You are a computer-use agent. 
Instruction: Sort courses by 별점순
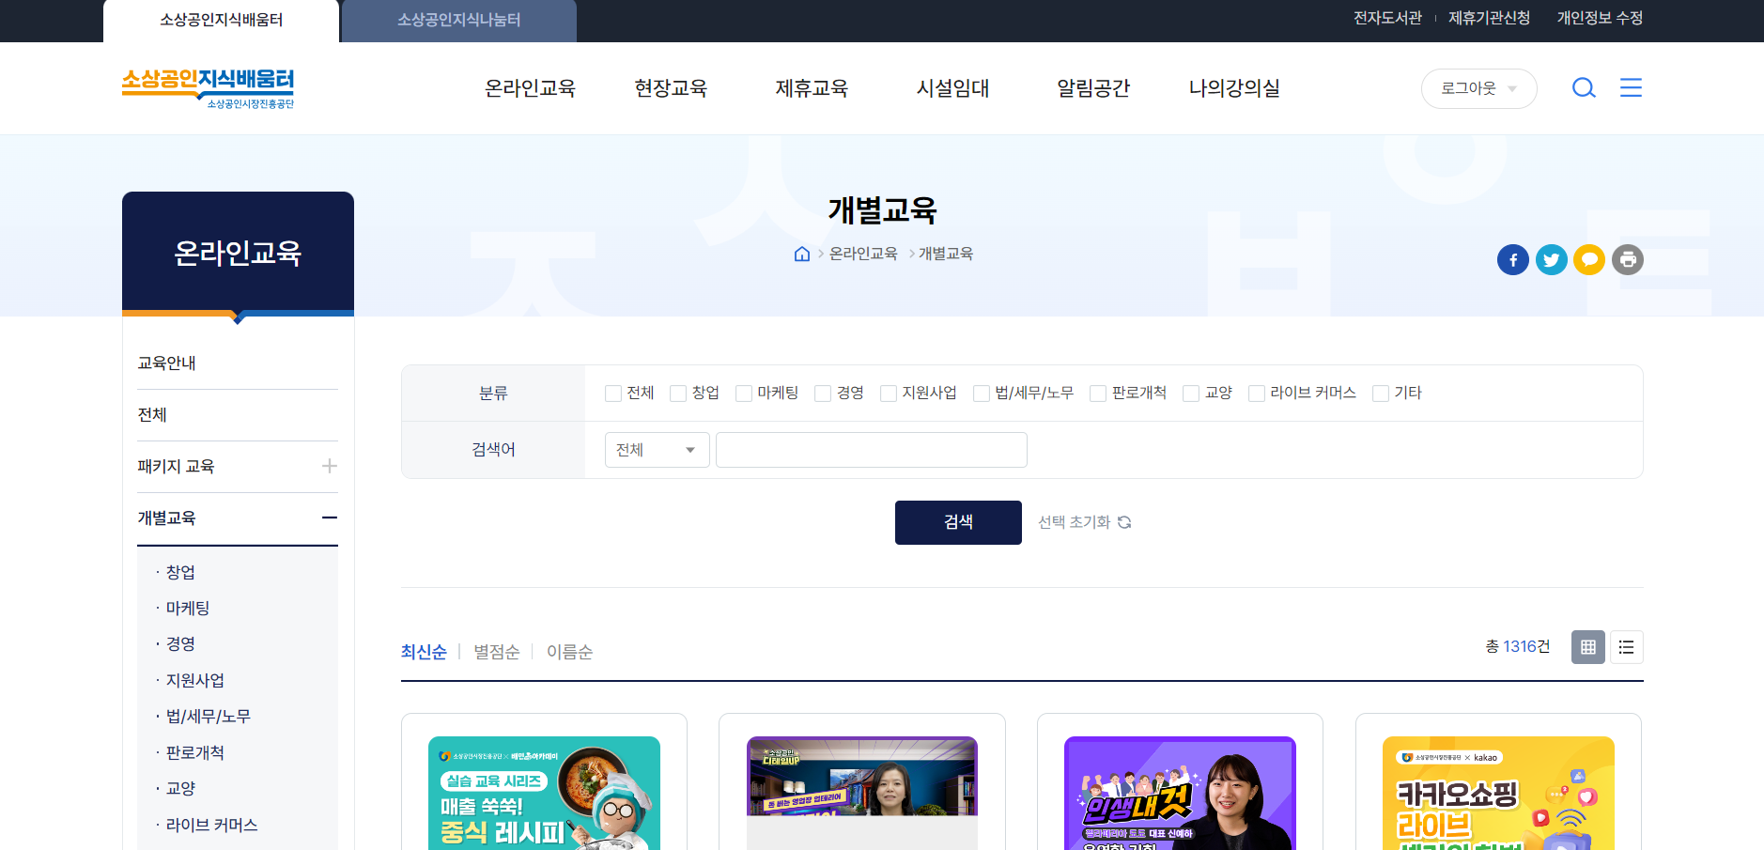tap(495, 651)
